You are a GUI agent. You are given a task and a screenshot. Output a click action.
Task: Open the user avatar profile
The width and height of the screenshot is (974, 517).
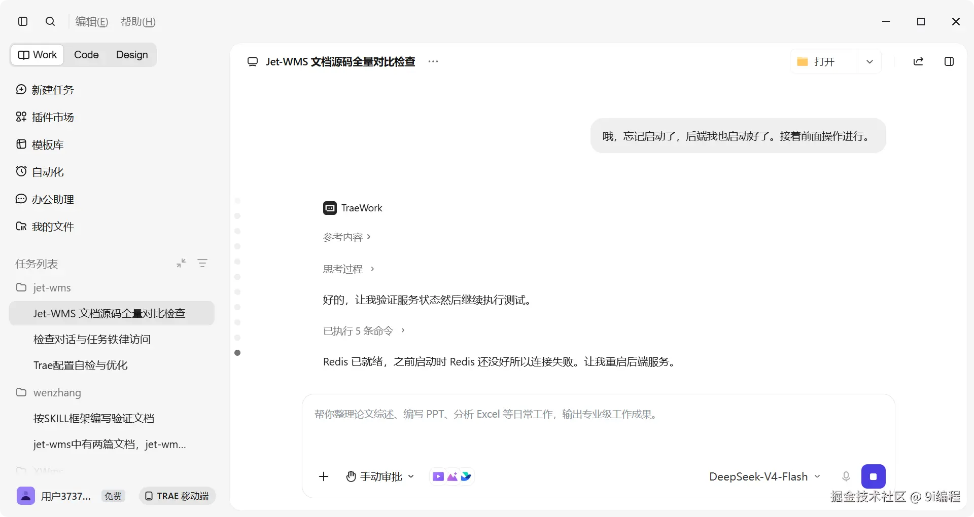26,496
